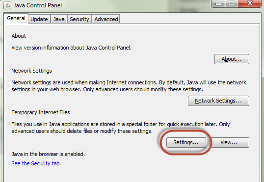This screenshot has height=182, width=264.
Task: Click the 'Temporary Internet Files' heading label
Action: (41, 112)
